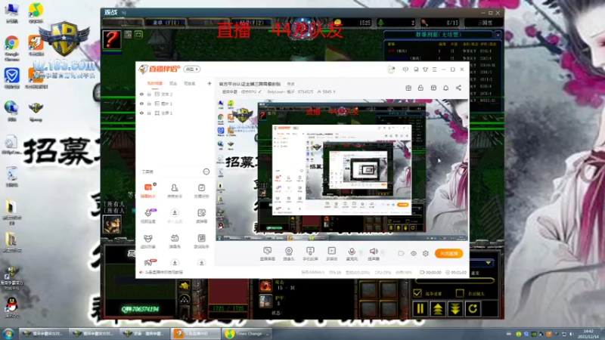Open the bottom-left toolbox icon with red badge
The image size is (605, 340).
click(150, 262)
